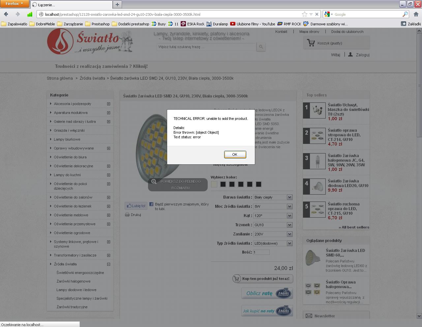This screenshot has width=422, height=327.
Task: Open Żarówki halogenowe subcategory
Action: pyautogui.click(x=74, y=281)
